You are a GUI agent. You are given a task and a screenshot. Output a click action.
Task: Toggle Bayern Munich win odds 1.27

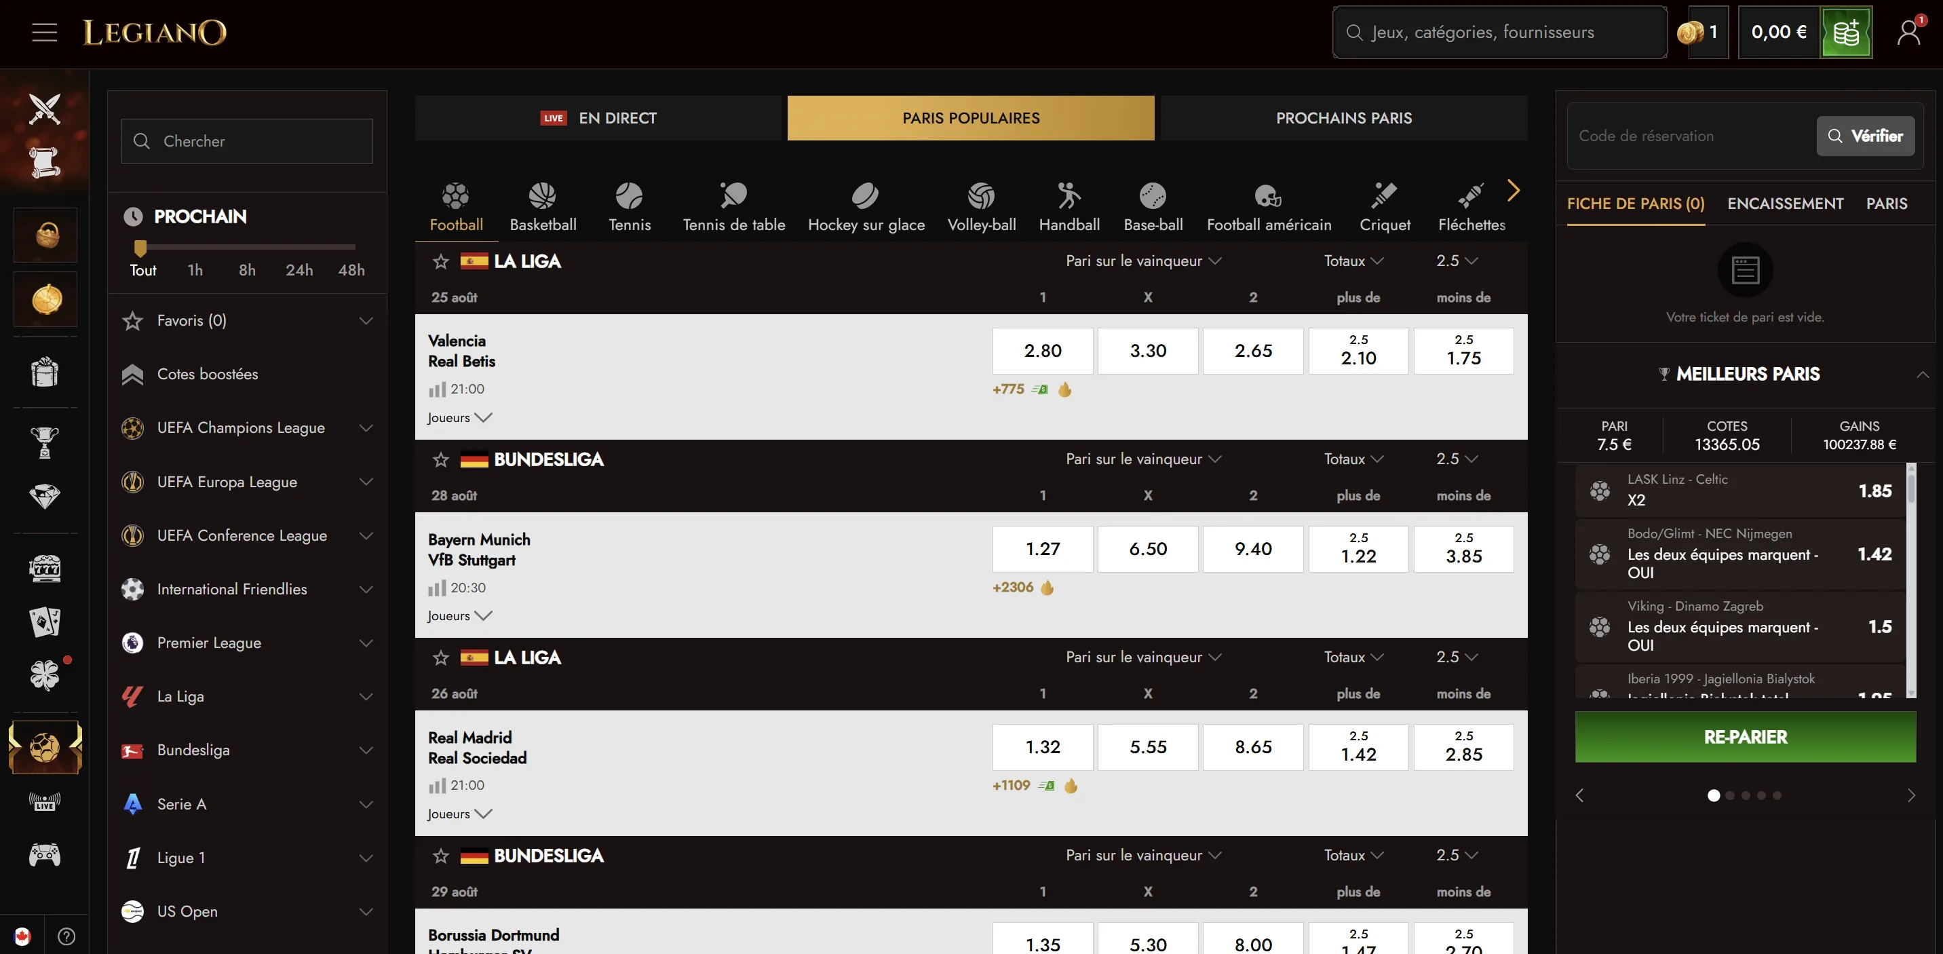coord(1043,549)
